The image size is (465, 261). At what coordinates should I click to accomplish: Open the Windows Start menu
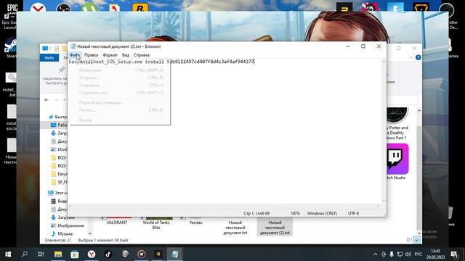[8, 254]
